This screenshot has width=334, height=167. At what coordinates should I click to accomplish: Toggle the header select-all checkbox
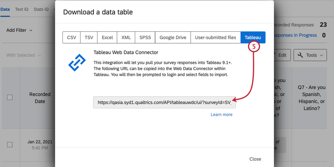point(10,97)
